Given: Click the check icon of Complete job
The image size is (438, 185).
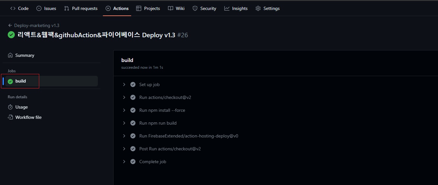Looking at the screenshot, I should click(133, 162).
